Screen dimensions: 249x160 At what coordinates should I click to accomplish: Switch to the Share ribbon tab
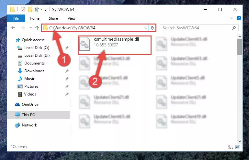click(x=53, y=18)
